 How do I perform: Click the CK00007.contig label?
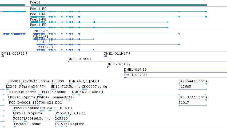pyautogui.click(x=94, y=87)
